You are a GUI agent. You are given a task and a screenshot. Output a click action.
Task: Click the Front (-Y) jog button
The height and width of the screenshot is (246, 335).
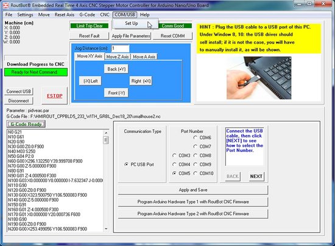[116, 93]
